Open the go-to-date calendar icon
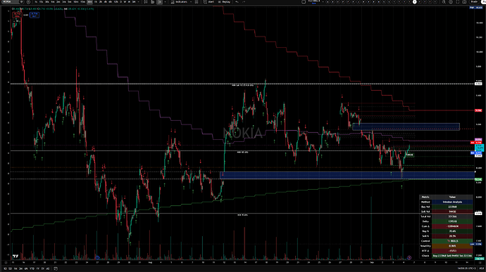This screenshot has height=272, width=486. coord(56,268)
